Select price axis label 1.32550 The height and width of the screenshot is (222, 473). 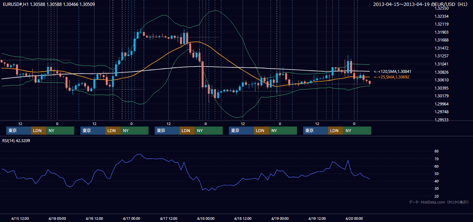442,8
